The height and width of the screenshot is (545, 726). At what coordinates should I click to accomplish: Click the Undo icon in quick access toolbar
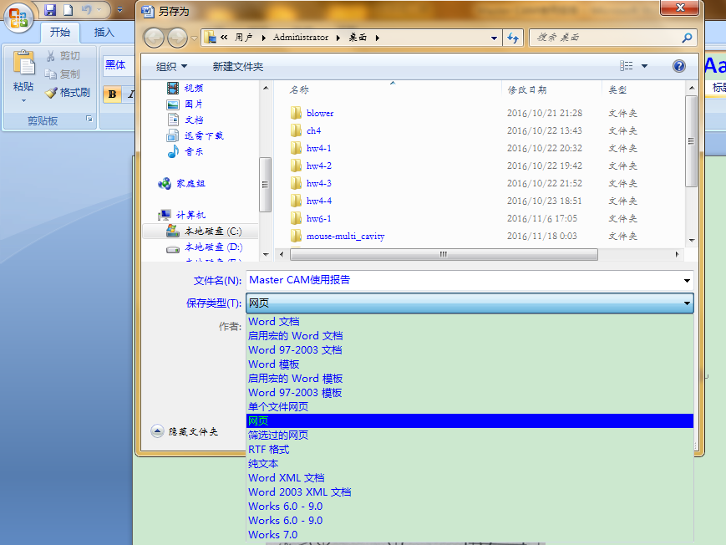[x=87, y=10]
